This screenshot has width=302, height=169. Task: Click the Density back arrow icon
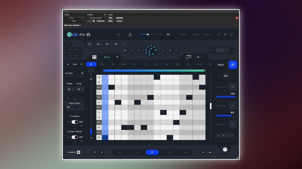[x=233, y=136]
